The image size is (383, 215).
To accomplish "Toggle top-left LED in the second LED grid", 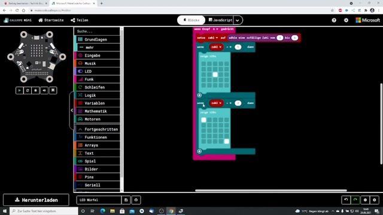I will click(x=203, y=119).
